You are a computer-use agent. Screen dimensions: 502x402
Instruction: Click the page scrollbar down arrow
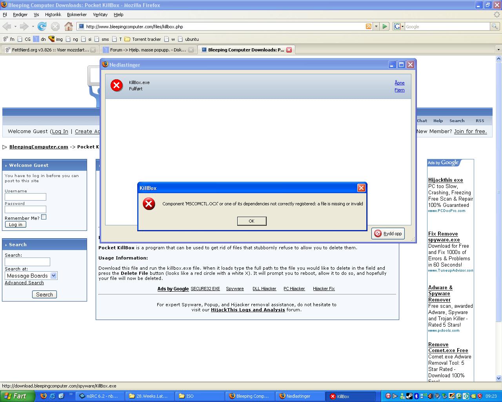click(x=499, y=378)
